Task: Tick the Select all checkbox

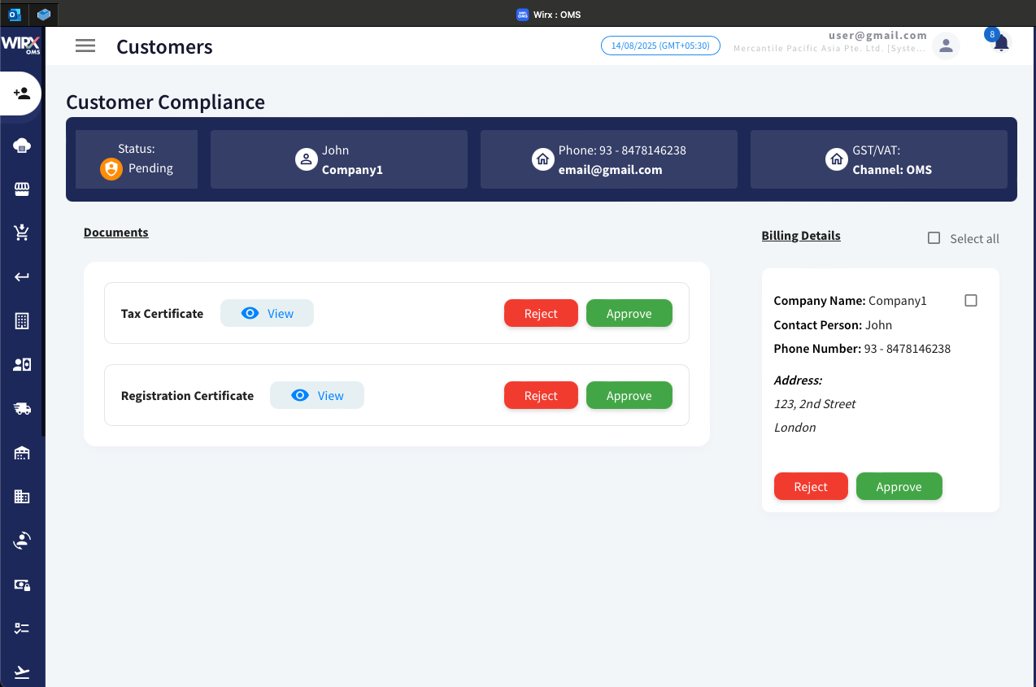Action: coord(934,238)
